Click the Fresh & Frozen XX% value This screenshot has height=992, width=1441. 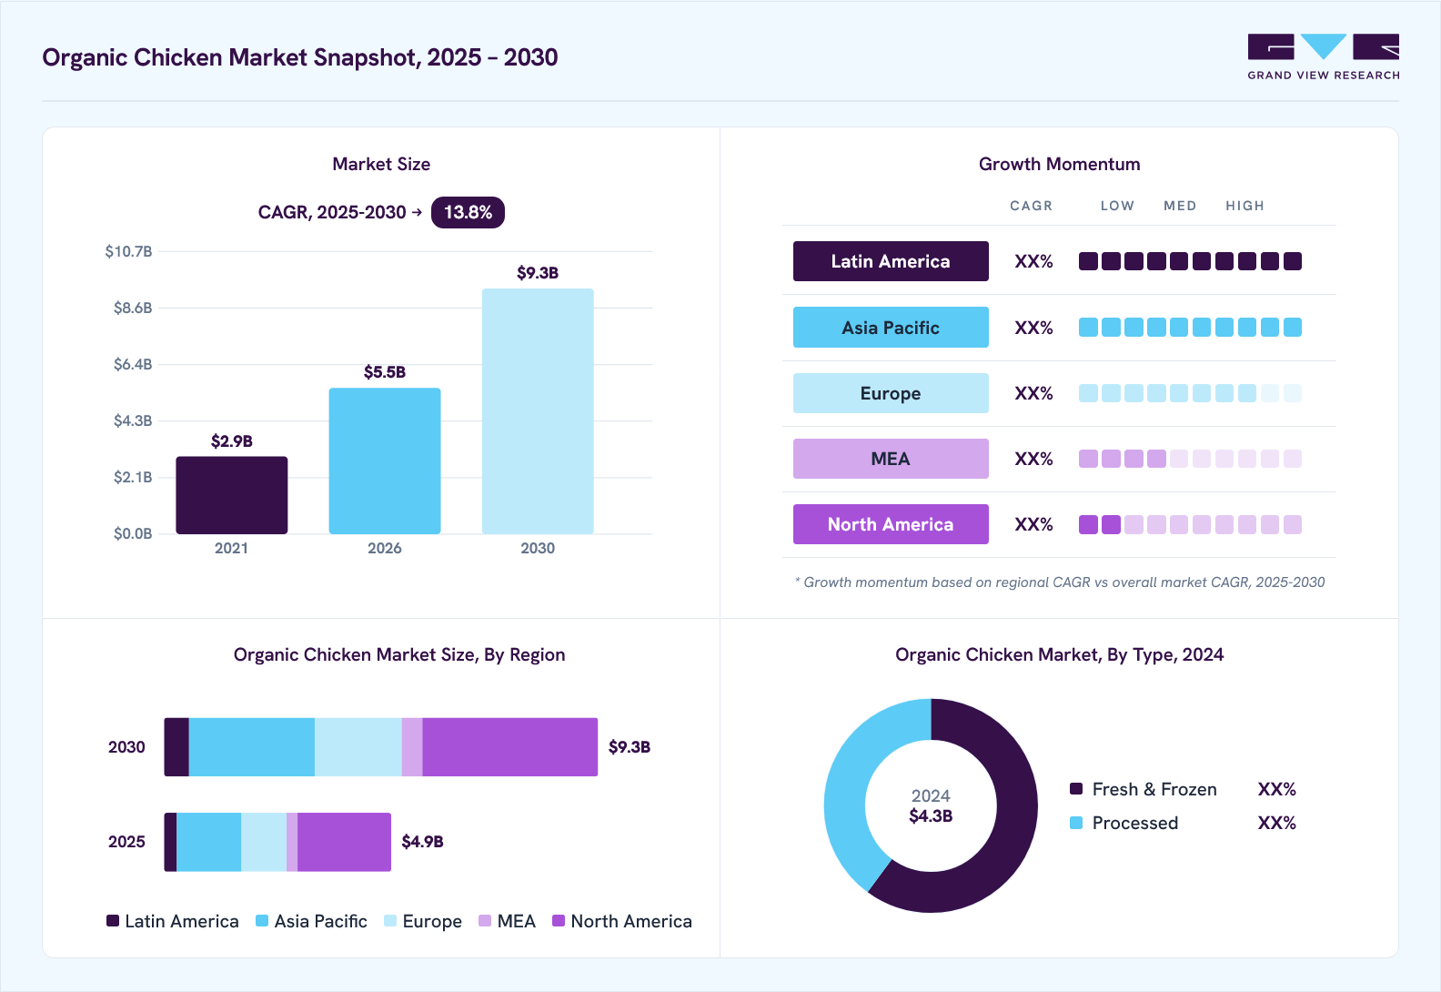1277,789
